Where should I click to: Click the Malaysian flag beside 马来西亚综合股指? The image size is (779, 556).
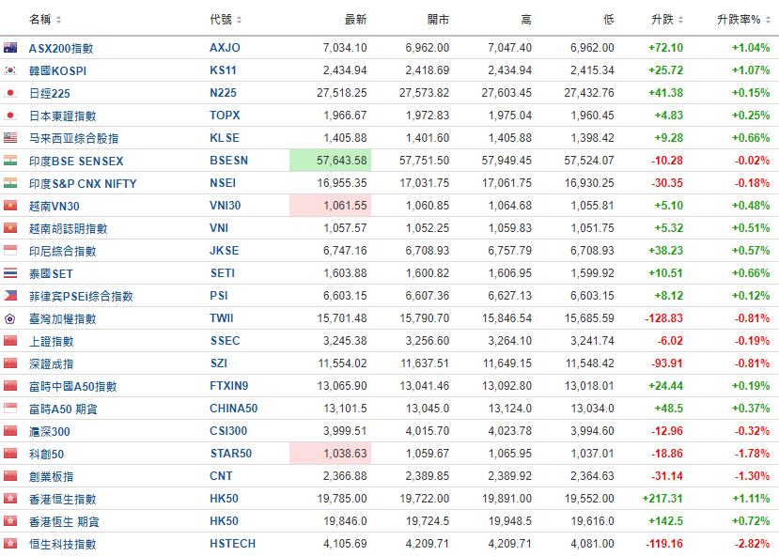[10, 137]
